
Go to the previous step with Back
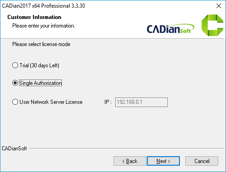pyautogui.click(x=130, y=161)
